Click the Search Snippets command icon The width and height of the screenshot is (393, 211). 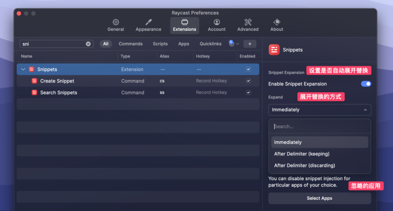click(x=34, y=93)
